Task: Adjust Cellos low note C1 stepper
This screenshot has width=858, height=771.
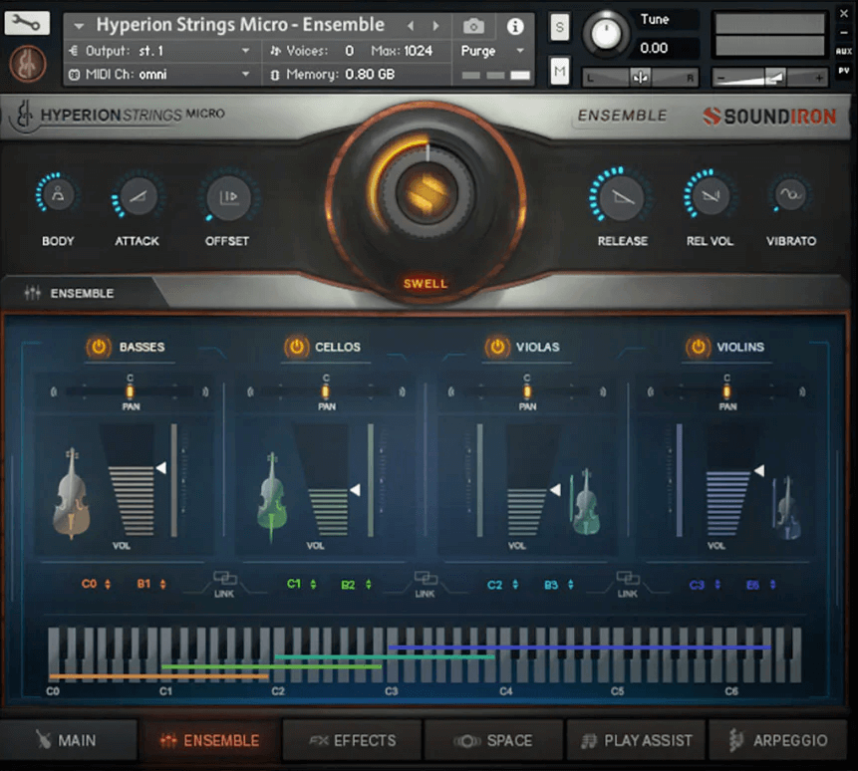Action: pos(313,584)
